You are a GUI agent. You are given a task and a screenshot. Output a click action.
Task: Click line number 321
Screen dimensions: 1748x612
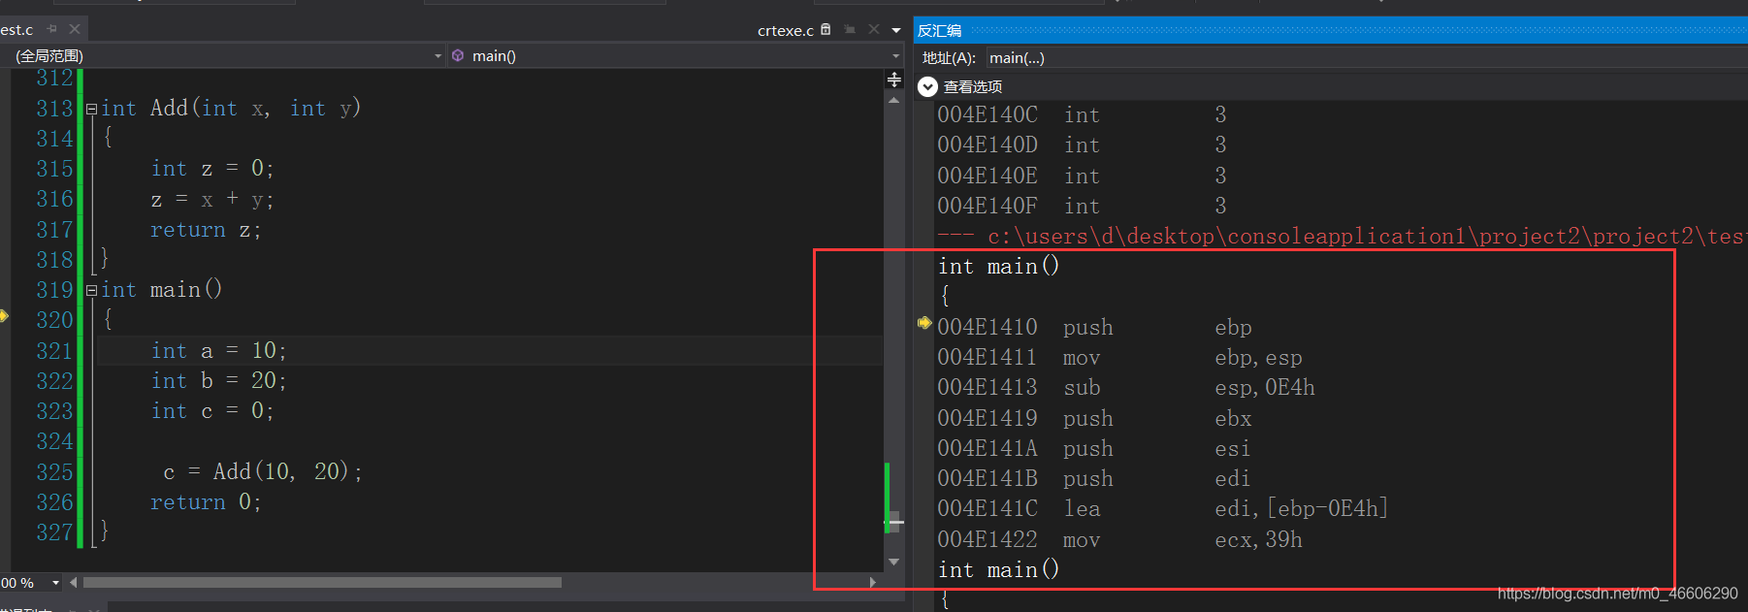(54, 351)
